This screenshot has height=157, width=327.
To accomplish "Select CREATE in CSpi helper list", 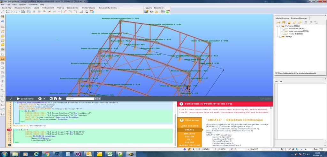I will click(189, 130).
